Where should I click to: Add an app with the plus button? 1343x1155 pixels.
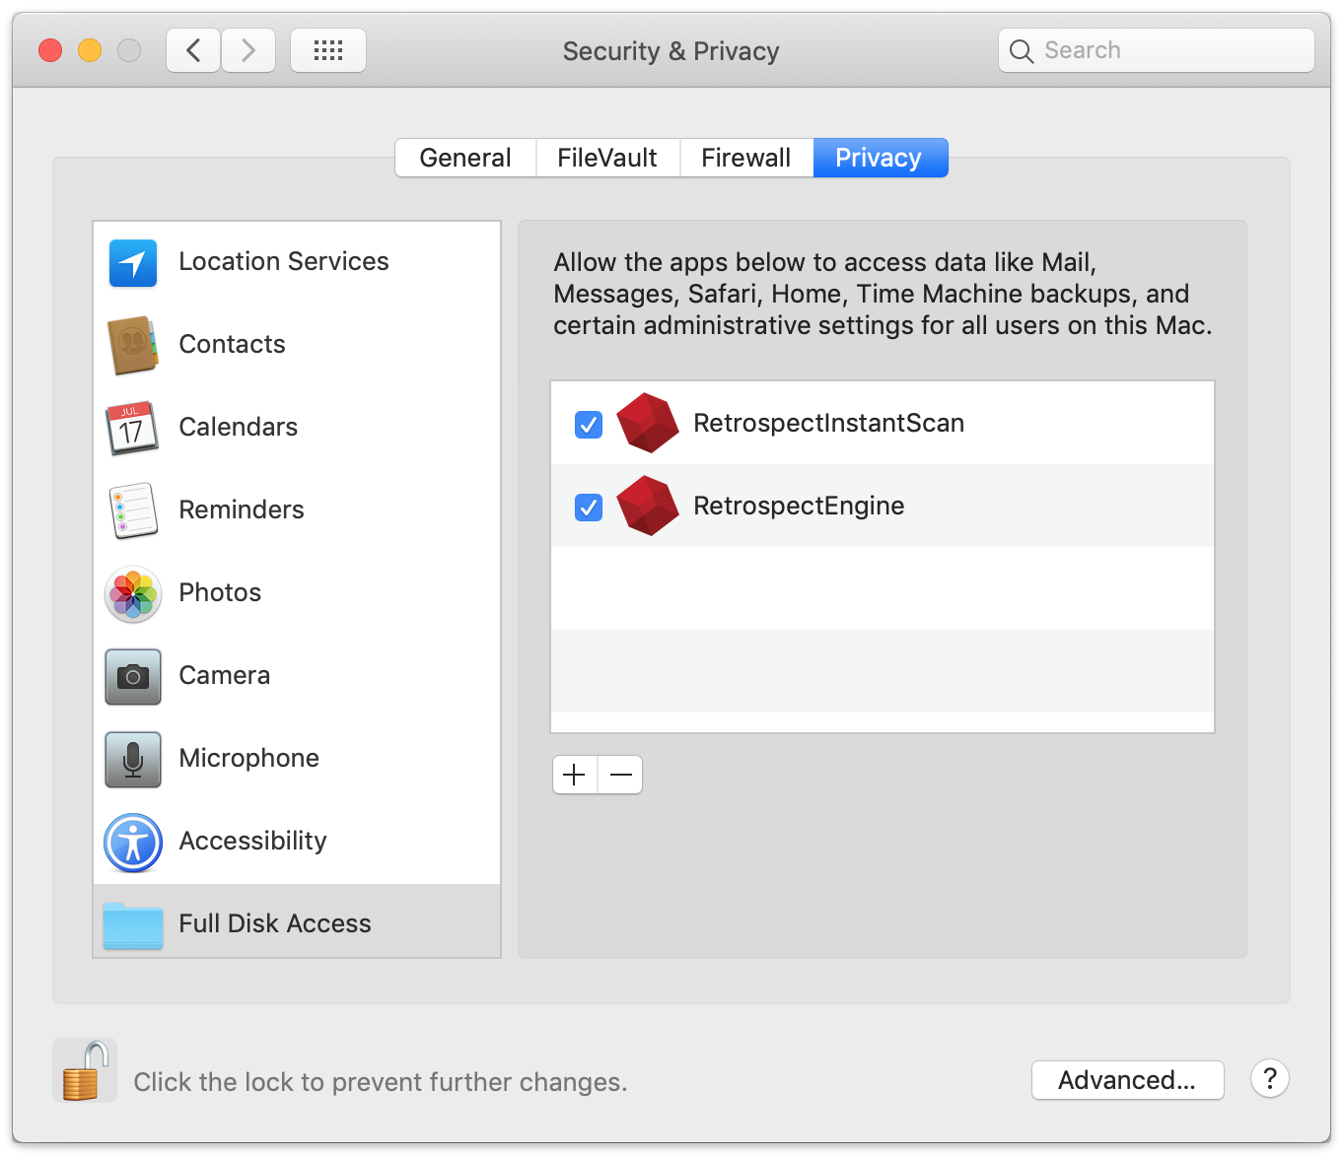575,775
